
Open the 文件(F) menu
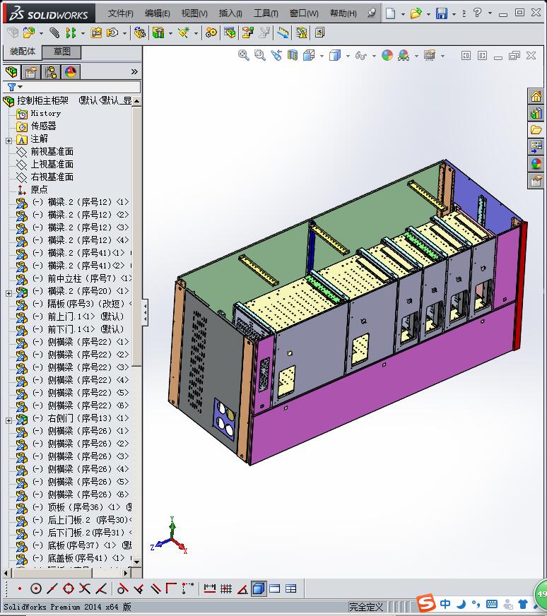pyautogui.click(x=121, y=13)
